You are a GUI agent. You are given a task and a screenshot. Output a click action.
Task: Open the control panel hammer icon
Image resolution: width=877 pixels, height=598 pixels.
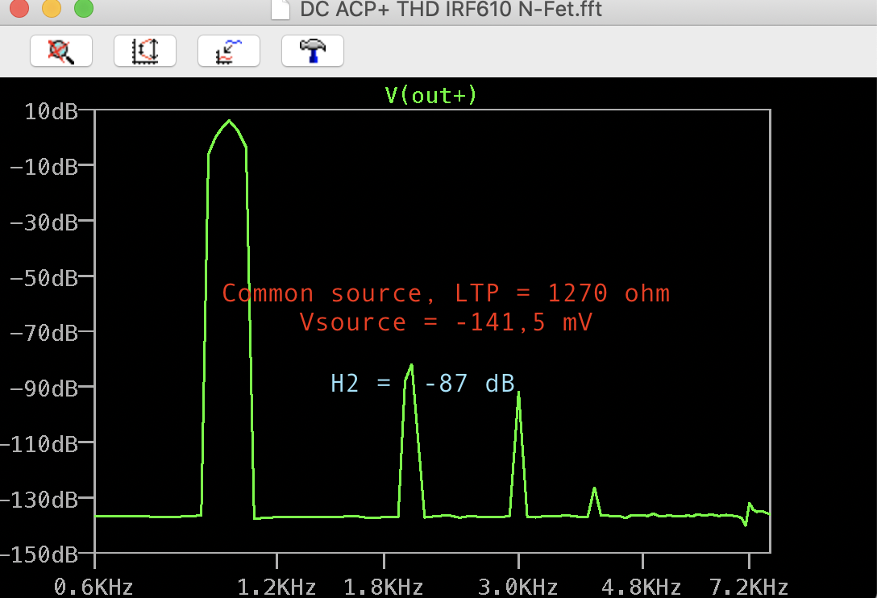point(313,51)
